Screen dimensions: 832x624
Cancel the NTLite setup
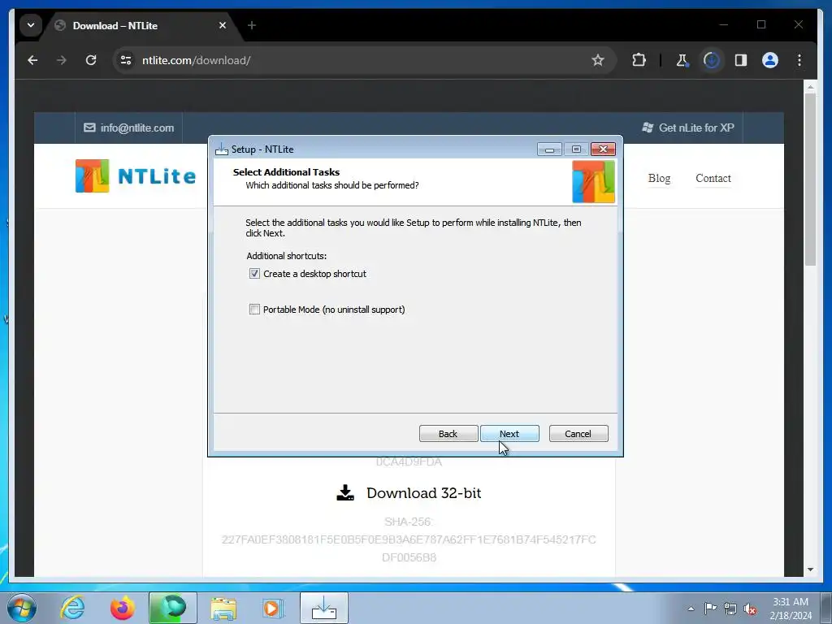coord(578,434)
